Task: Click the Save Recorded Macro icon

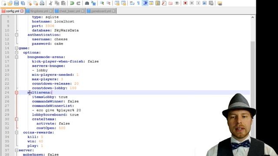Action: tap(211, 3)
